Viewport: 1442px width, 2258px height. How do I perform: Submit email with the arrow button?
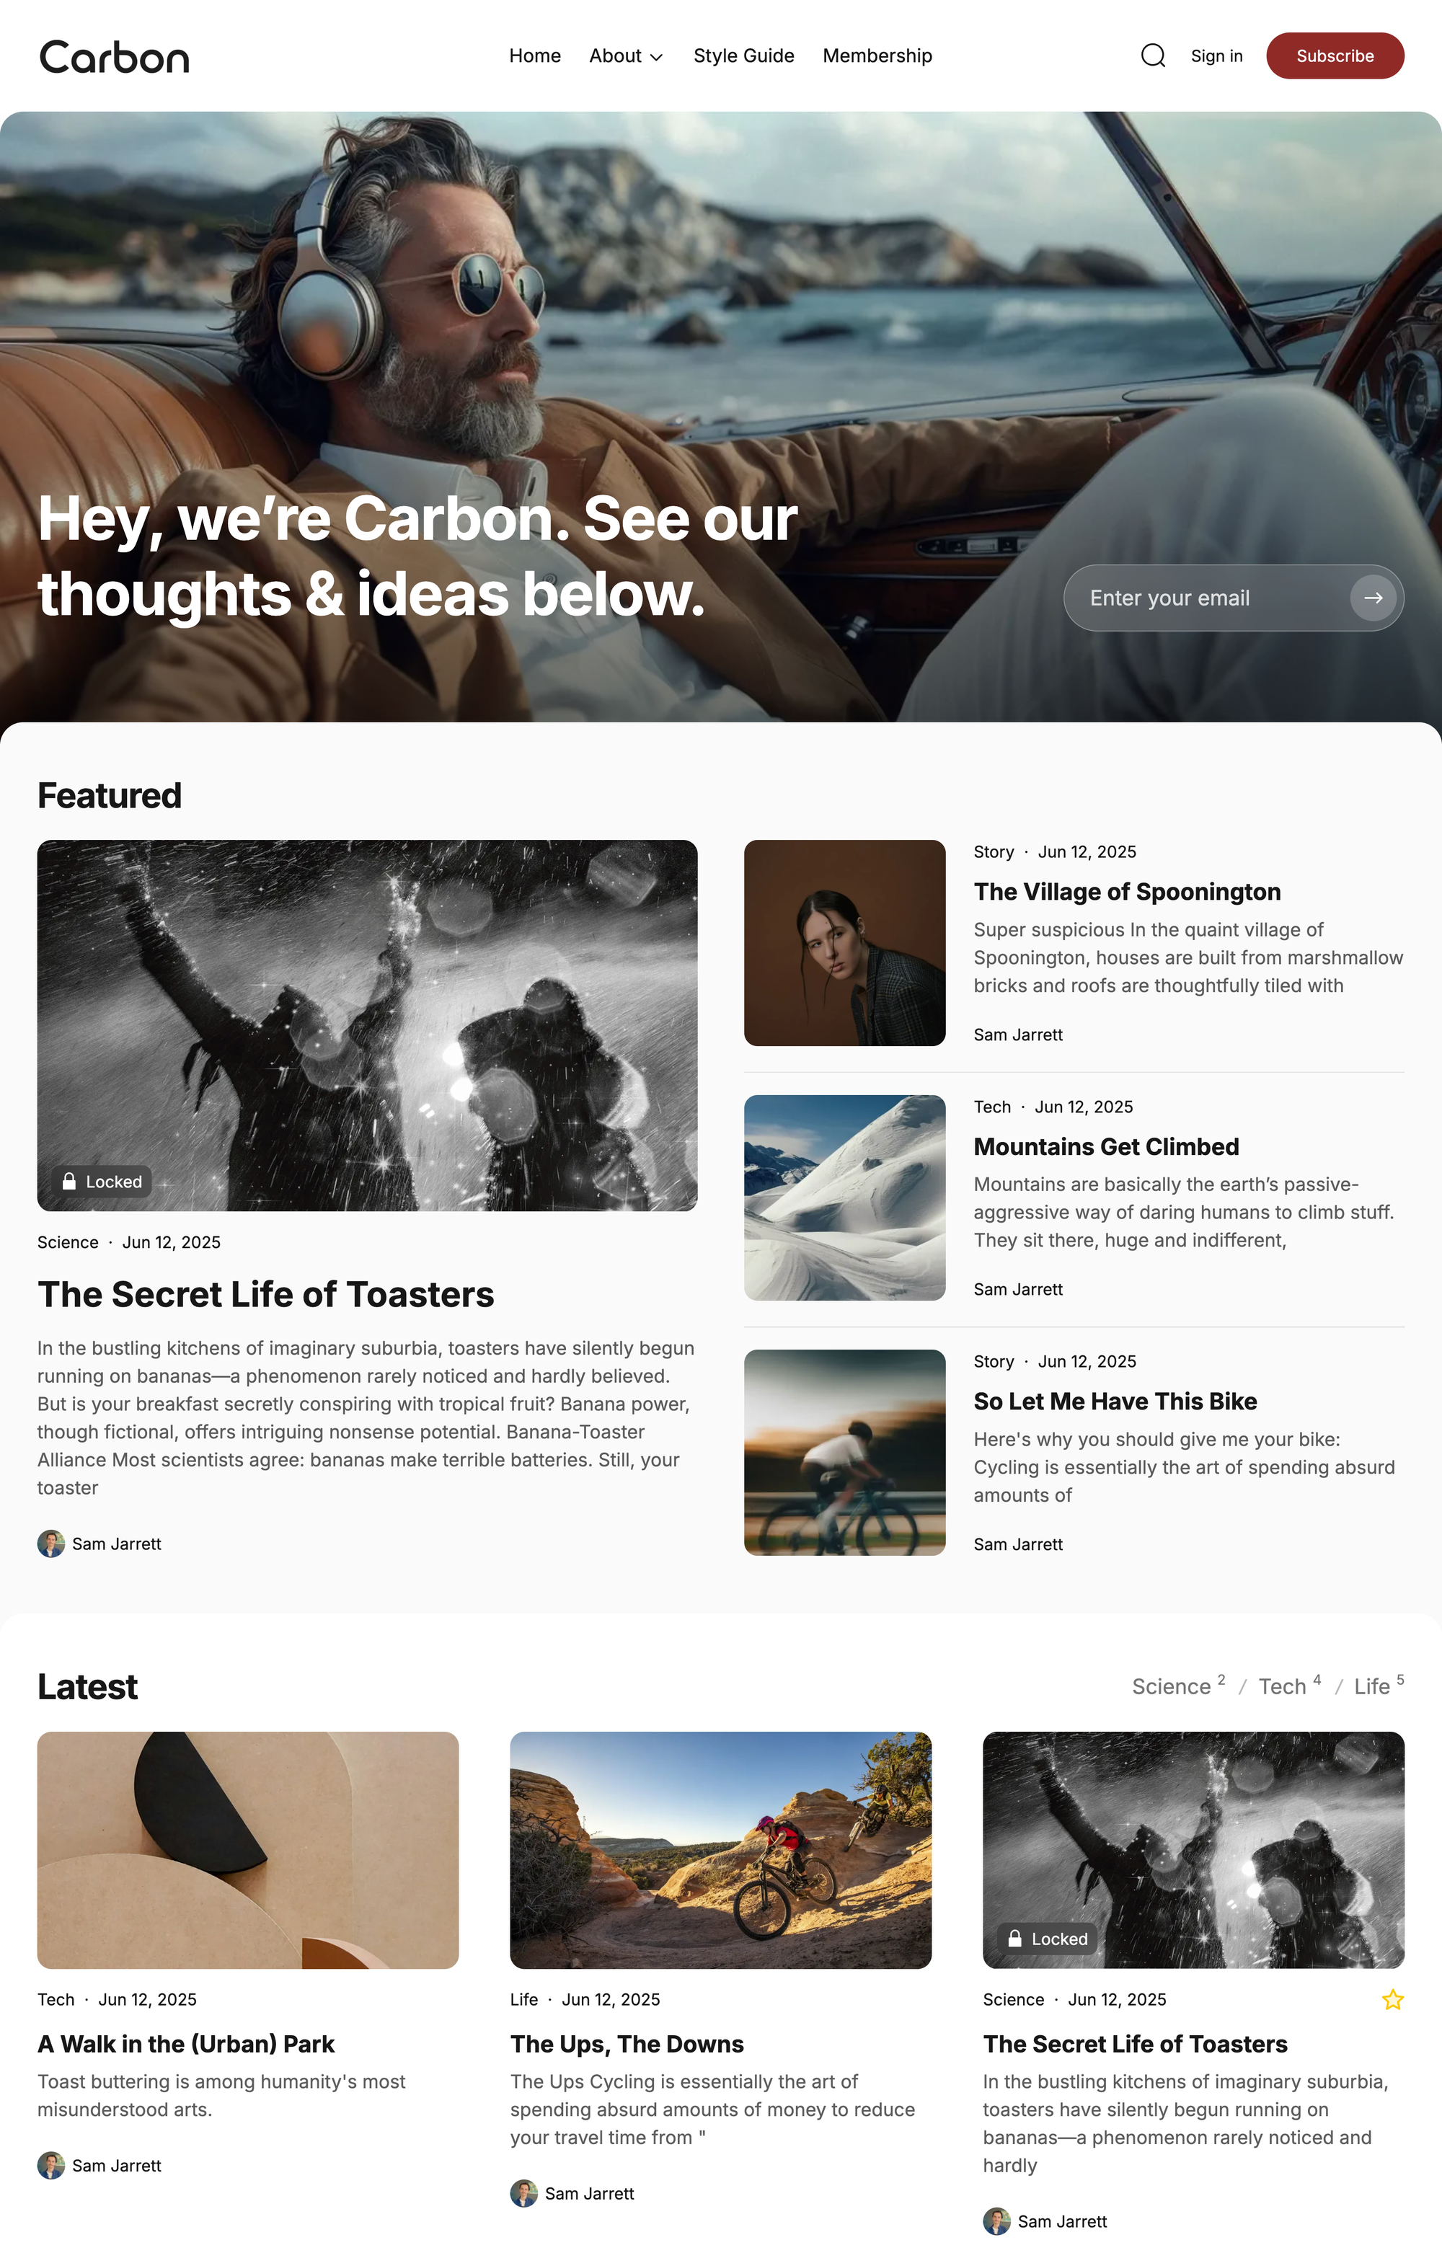point(1373,598)
